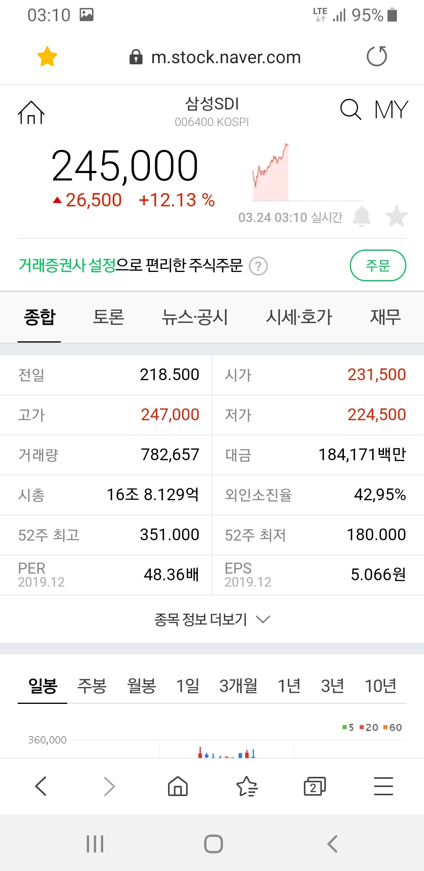Toggle favorite star for 삼성SDI
The width and height of the screenshot is (424, 871).
397,217
